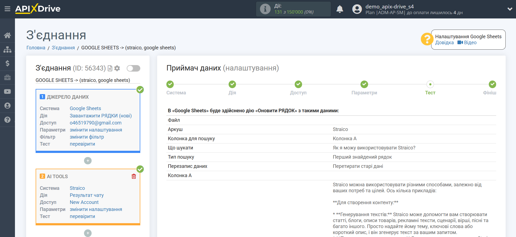Click the notifications bell icon
Screen dimensions: 516x237
pyautogui.click(x=340, y=9)
